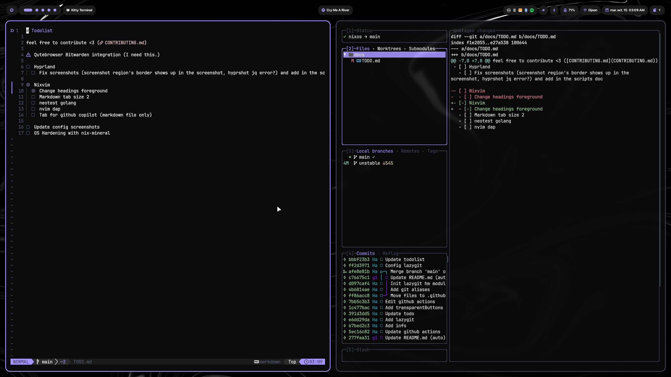Click the settings gear icon in the top-left

12,10
